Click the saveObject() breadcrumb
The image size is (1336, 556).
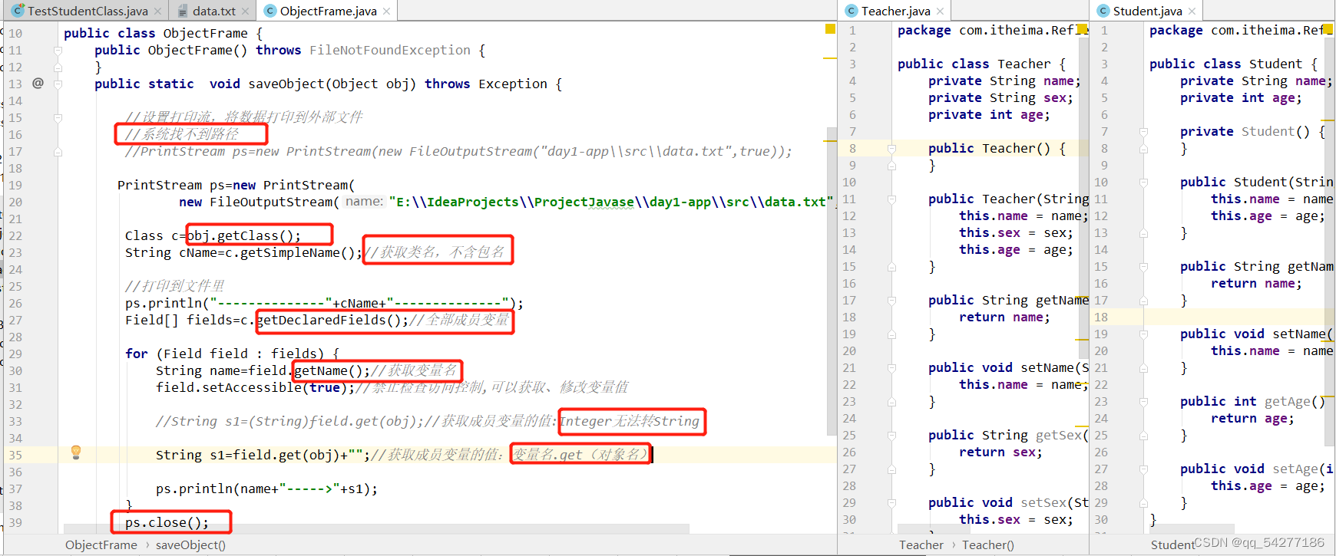pyautogui.click(x=190, y=545)
